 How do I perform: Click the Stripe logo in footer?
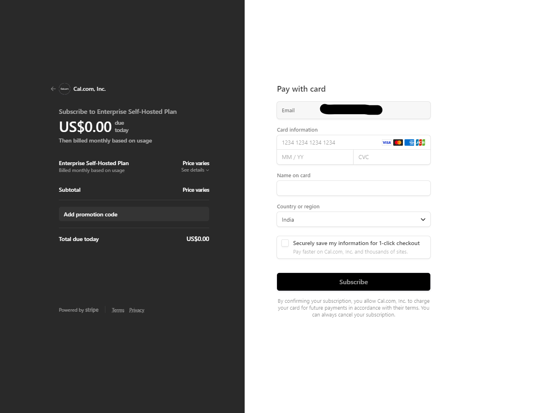point(92,310)
